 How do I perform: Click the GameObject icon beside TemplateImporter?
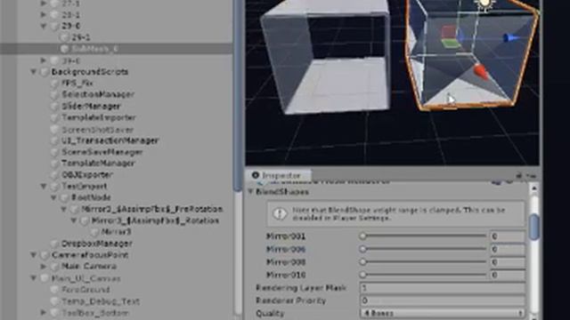click(x=54, y=118)
